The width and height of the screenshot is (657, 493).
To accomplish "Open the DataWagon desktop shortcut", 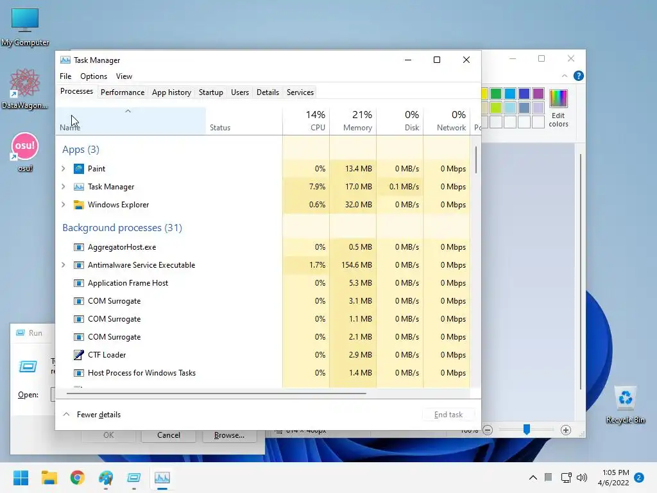I will click(x=25, y=89).
